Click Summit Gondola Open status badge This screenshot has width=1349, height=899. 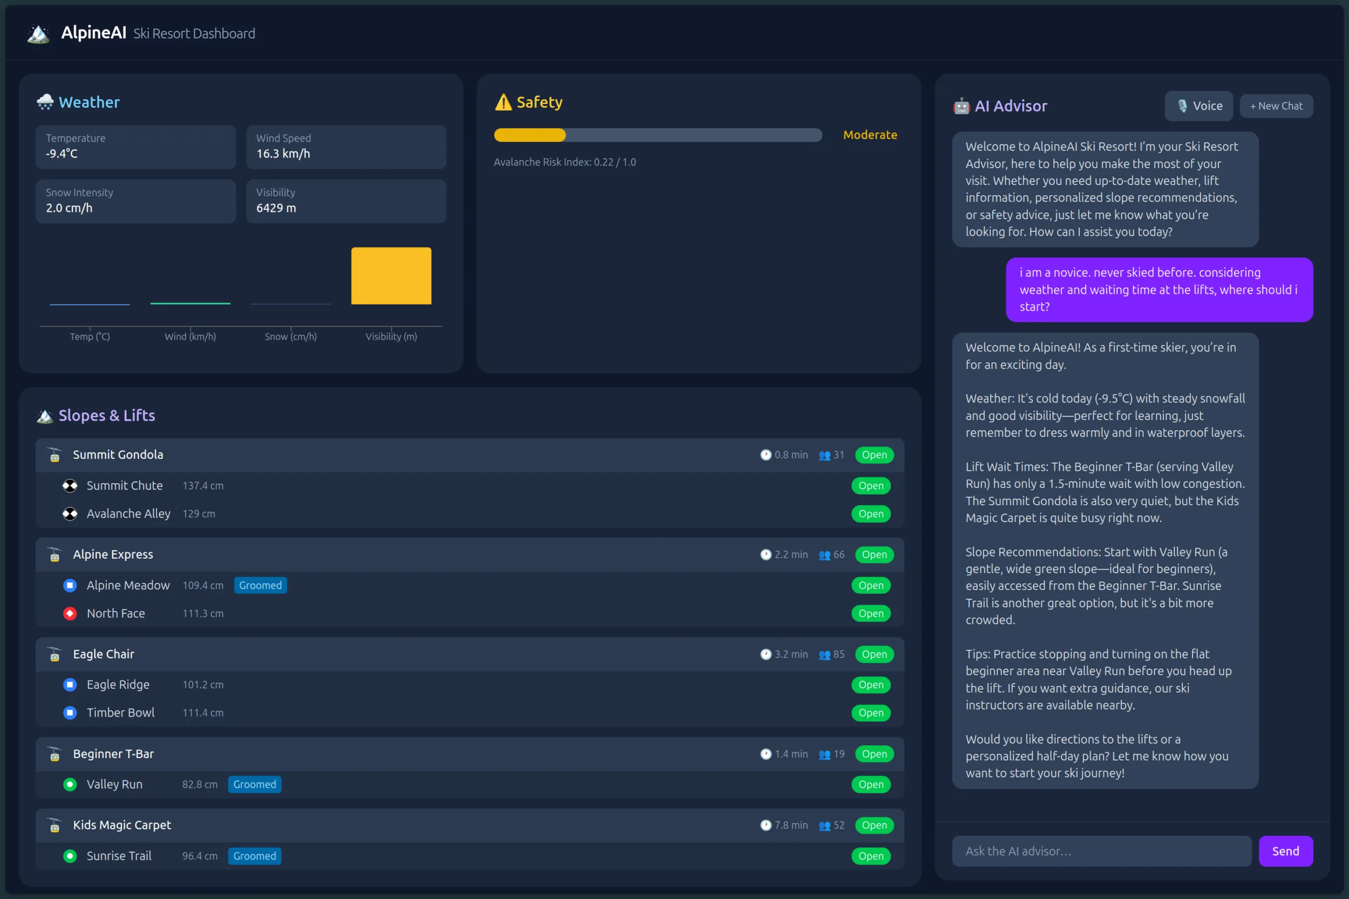(874, 455)
